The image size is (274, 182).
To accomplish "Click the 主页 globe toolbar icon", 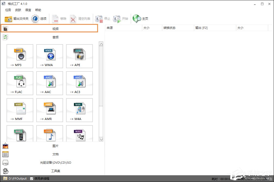I will (x=140, y=19).
